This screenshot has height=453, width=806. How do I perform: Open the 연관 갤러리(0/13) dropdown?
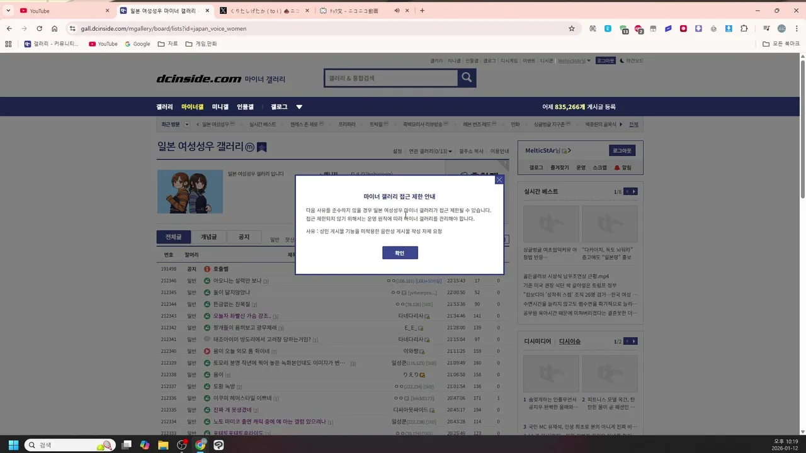[x=430, y=151]
